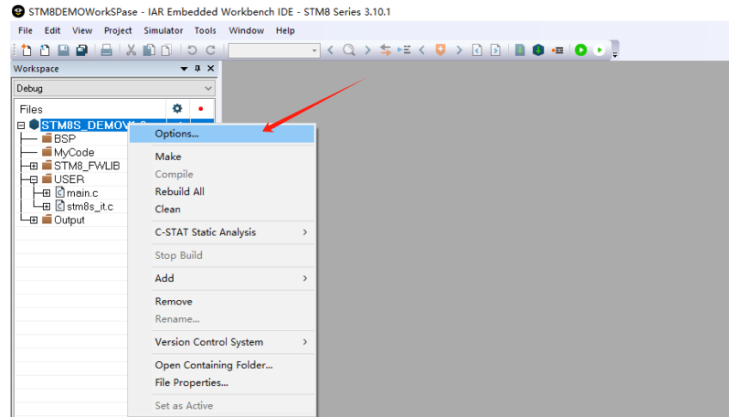Click the red dot column header
The width and height of the screenshot is (729, 417).
click(x=201, y=109)
